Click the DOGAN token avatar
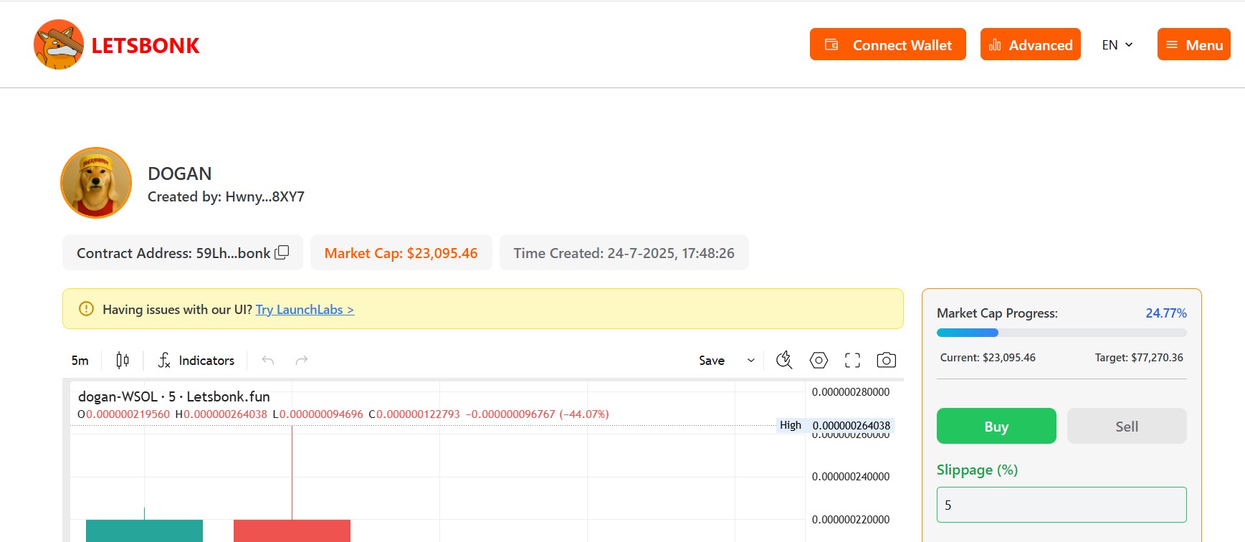Image resolution: width=1245 pixels, height=542 pixels. [x=96, y=183]
